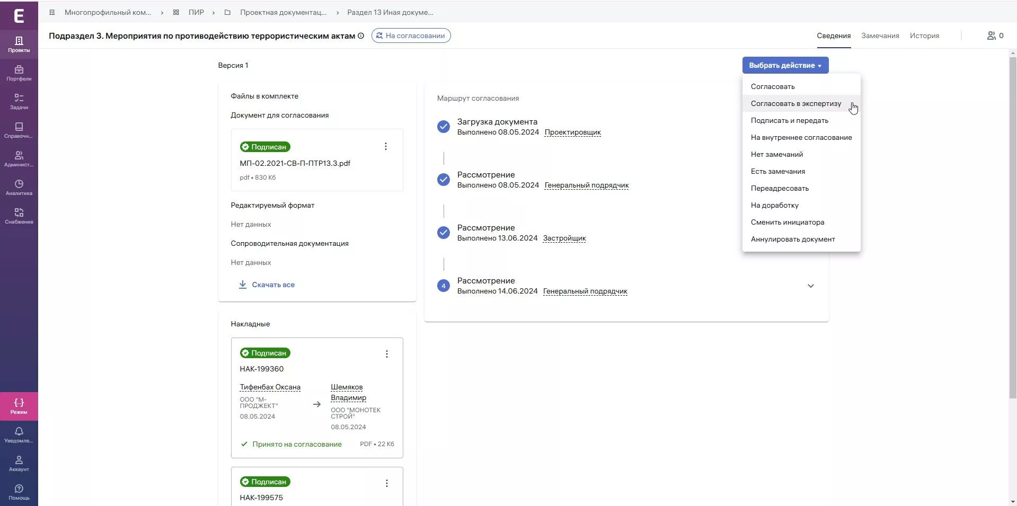1017x506 pixels.
Task: Open three-dot menu for НАК-199360 invoice
Action: tap(387, 354)
